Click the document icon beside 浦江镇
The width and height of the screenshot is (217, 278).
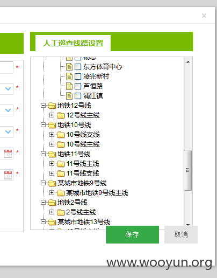(x=69, y=96)
